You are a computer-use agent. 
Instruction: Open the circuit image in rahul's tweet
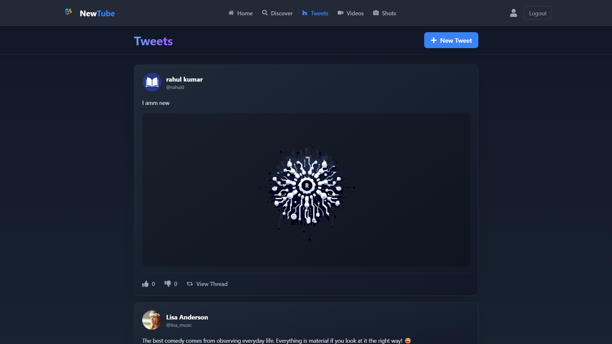306,190
